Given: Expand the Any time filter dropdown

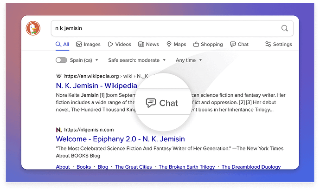Looking at the screenshot, I should coord(189,60).
